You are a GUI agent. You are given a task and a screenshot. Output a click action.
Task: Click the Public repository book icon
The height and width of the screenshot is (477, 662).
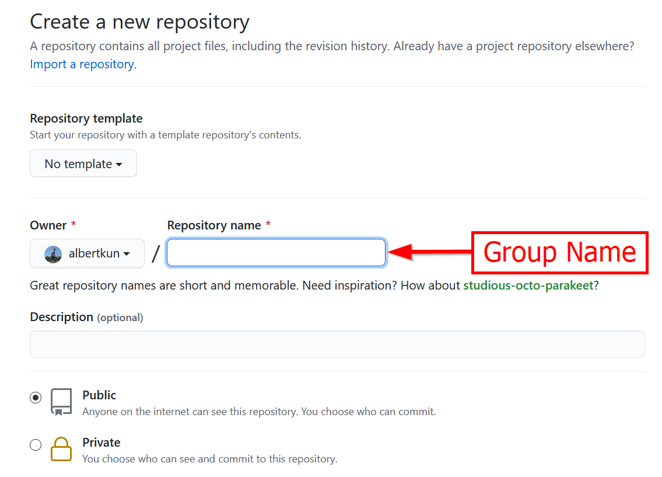(x=61, y=402)
